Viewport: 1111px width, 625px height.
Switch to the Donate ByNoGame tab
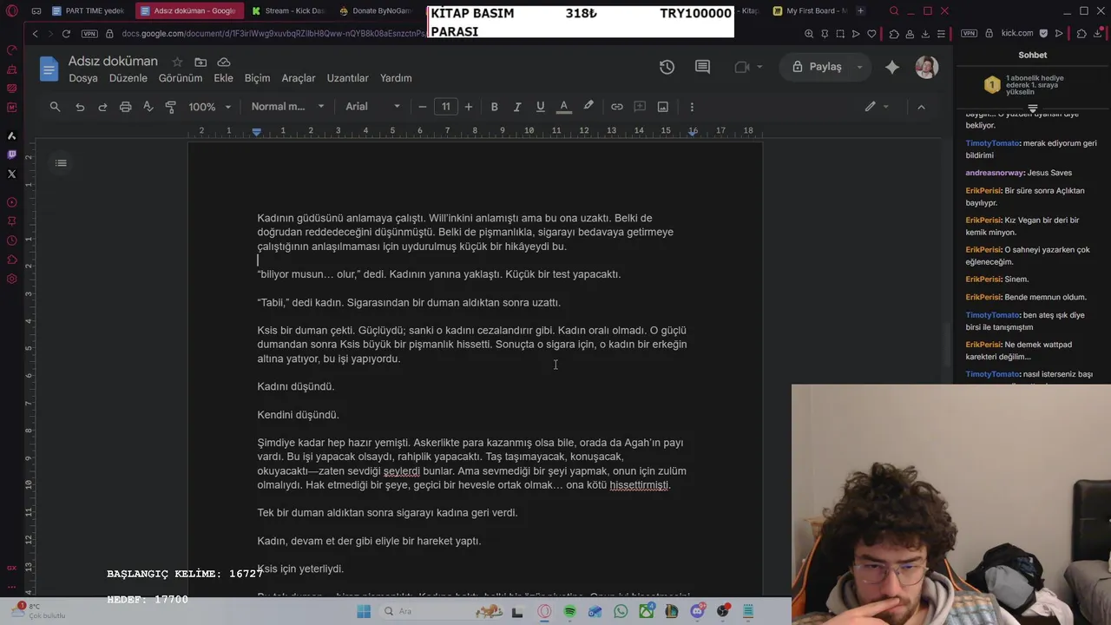click(375, 10)
